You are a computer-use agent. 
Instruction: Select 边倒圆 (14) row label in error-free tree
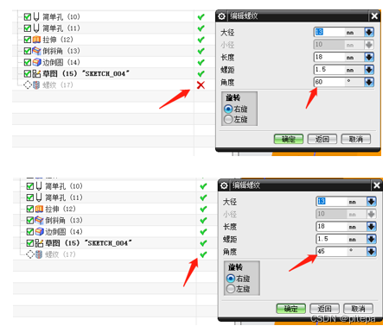(x=64, y=232)
